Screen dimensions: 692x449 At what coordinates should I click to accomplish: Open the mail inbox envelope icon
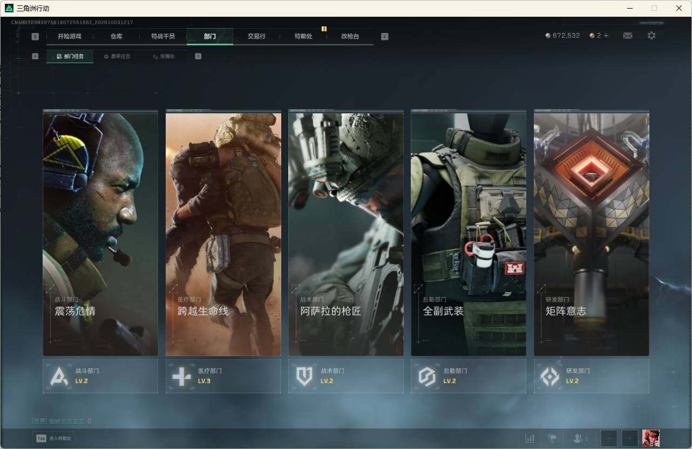coord(627,36)
